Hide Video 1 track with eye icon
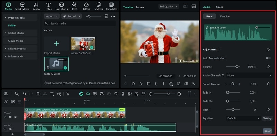 tap(15, 117)
